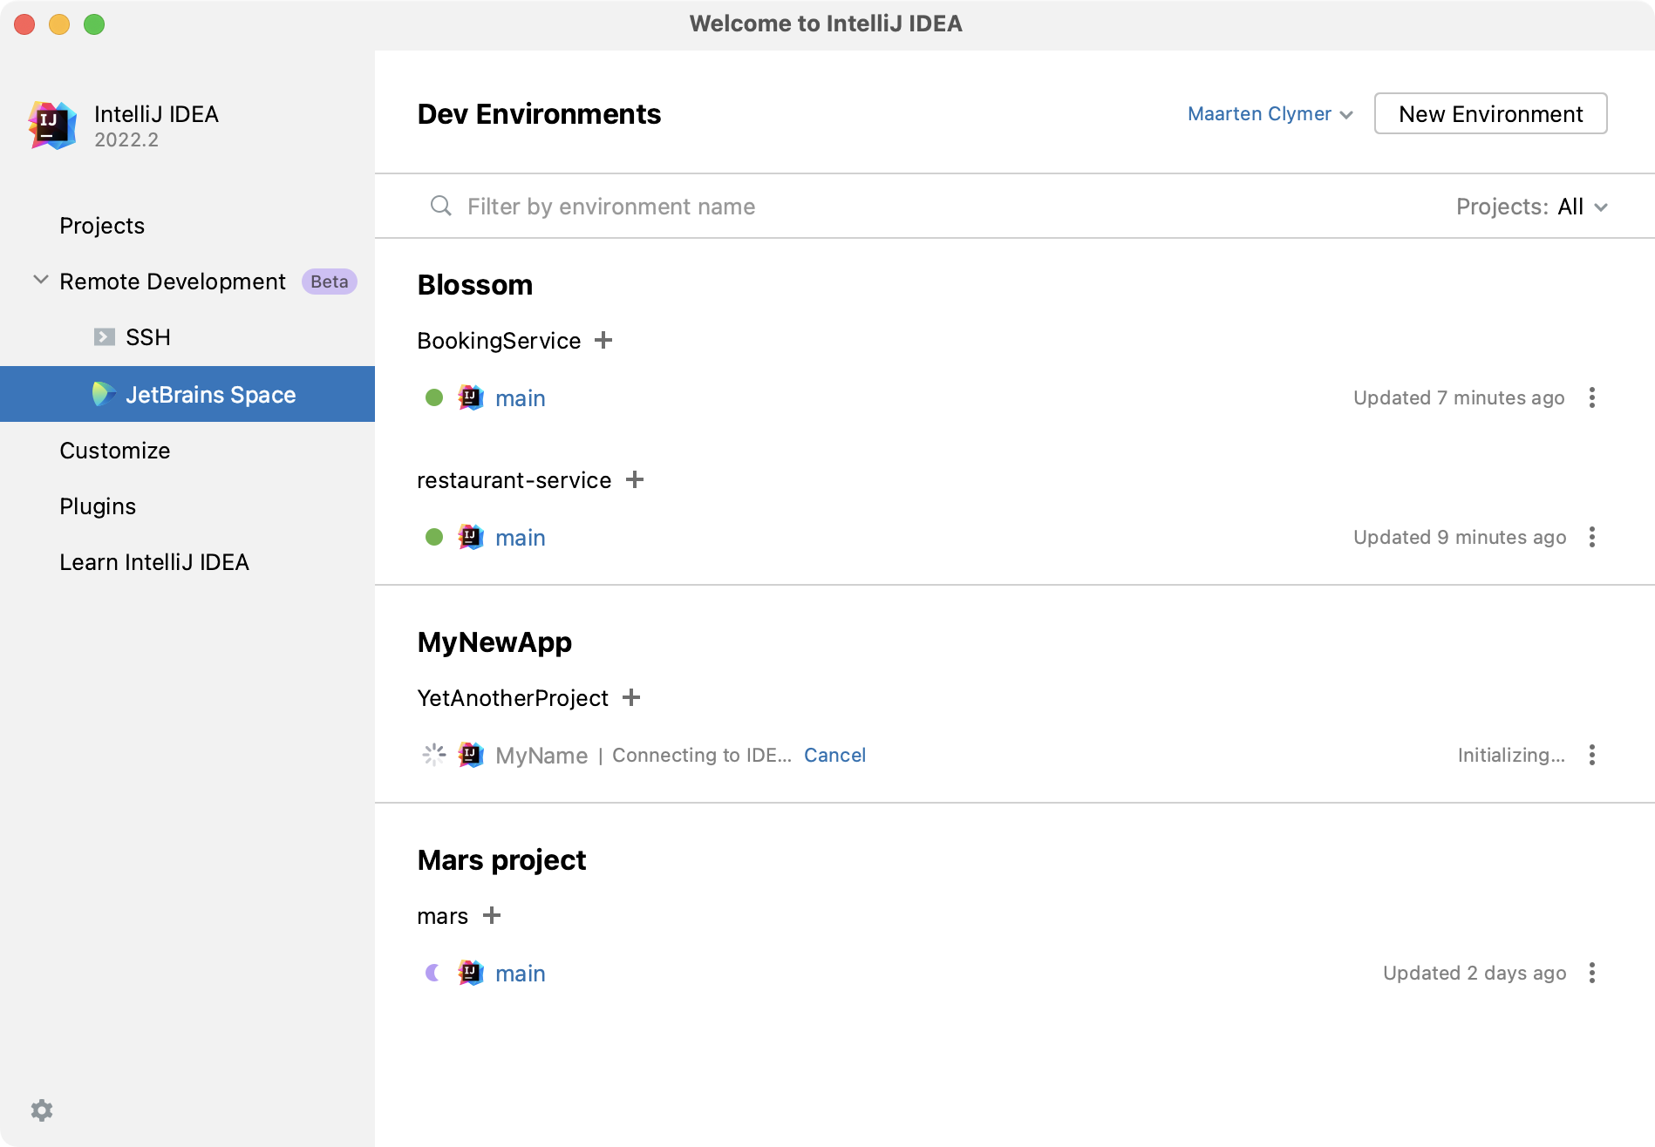The width and height of the screenshot is (1655, 1147).
Task: Click the JetBrains Space logo icon
Action: pos(104,394)
